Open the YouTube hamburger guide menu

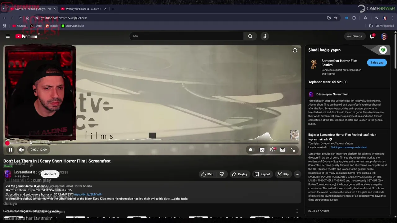pyautogui.click(x=8, y=36)
